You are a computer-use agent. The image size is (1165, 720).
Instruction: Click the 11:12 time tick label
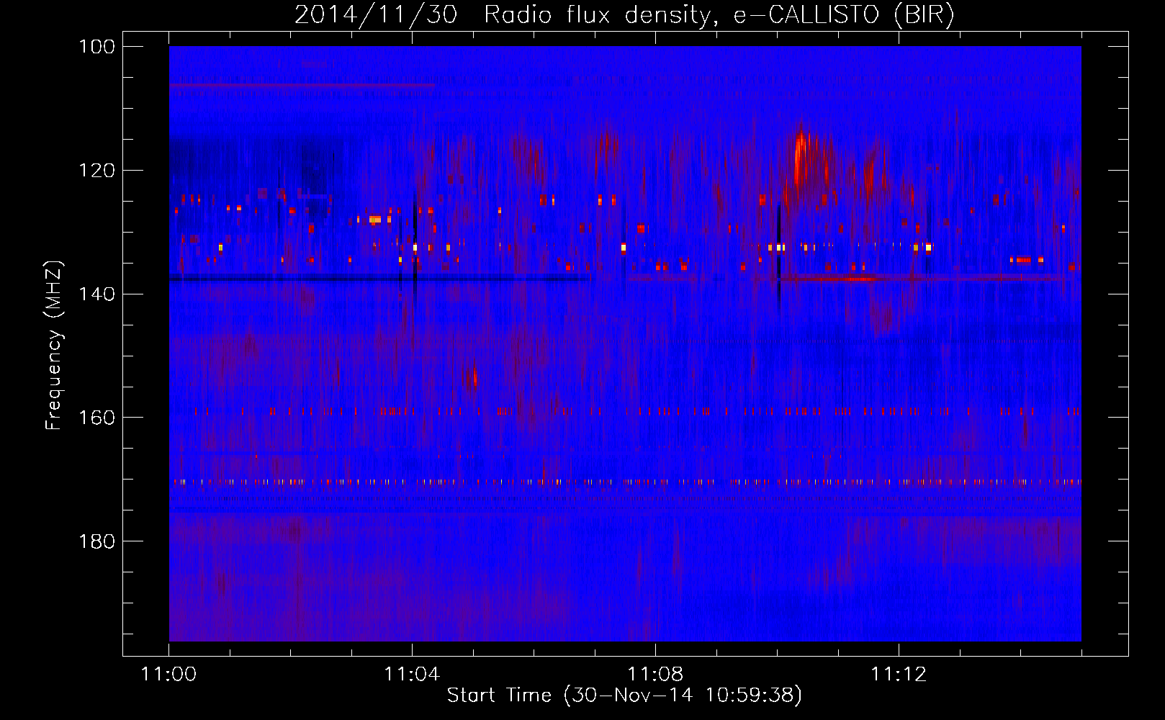tap(899, 674)
